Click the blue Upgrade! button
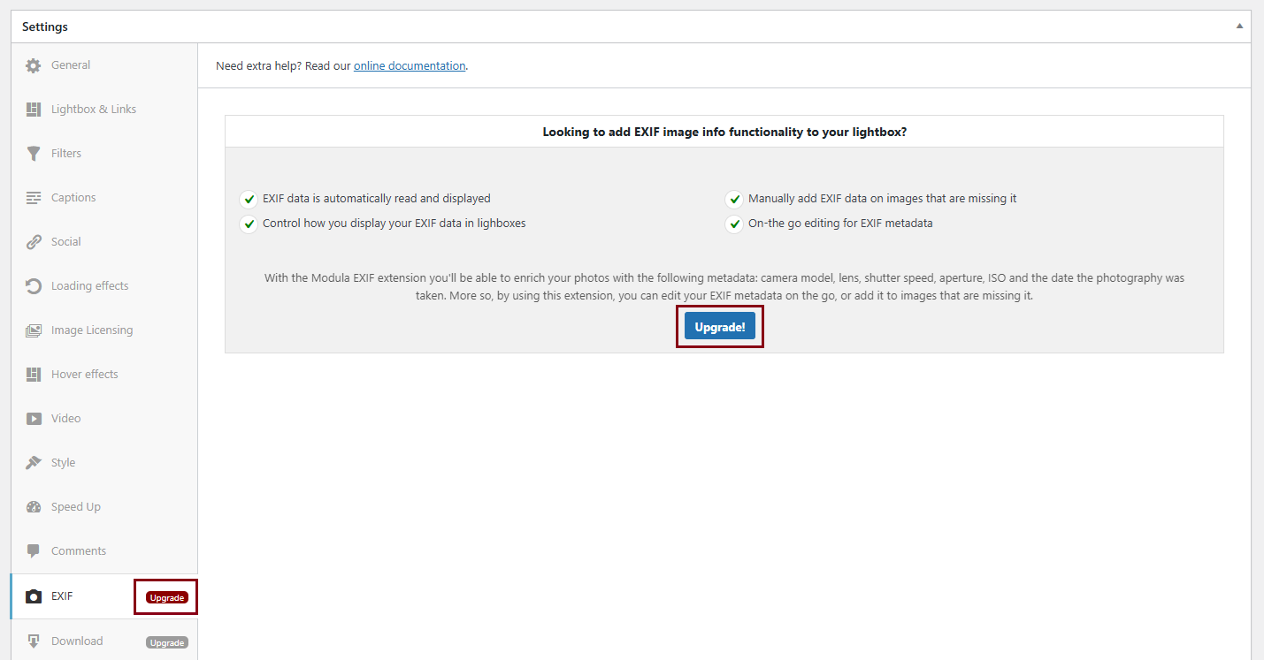The width and height of the screenshot is (1264, 660). (720, 327)
